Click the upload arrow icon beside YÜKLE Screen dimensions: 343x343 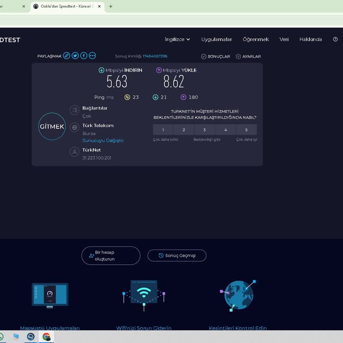point(159,70)
